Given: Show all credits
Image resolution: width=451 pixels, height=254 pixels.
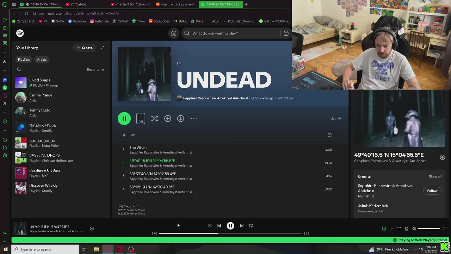Looking at the screenshot, I should [435, 176].
